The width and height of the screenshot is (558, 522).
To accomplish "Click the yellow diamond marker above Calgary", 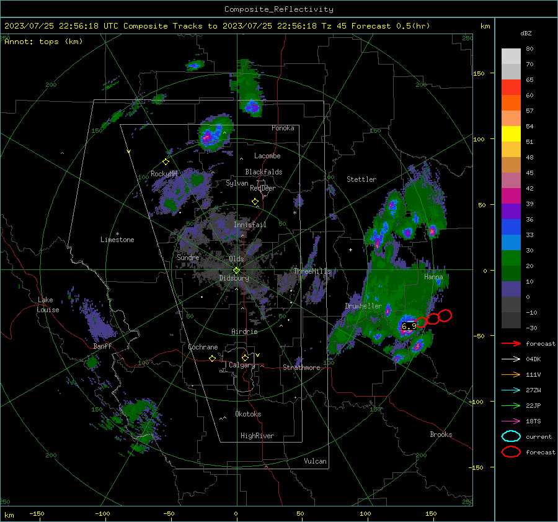I will coord(245,358).
